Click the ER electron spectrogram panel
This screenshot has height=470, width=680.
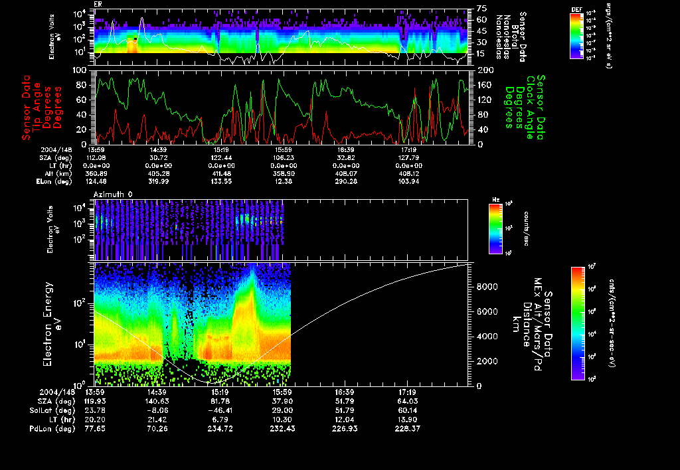coord(281,37)
